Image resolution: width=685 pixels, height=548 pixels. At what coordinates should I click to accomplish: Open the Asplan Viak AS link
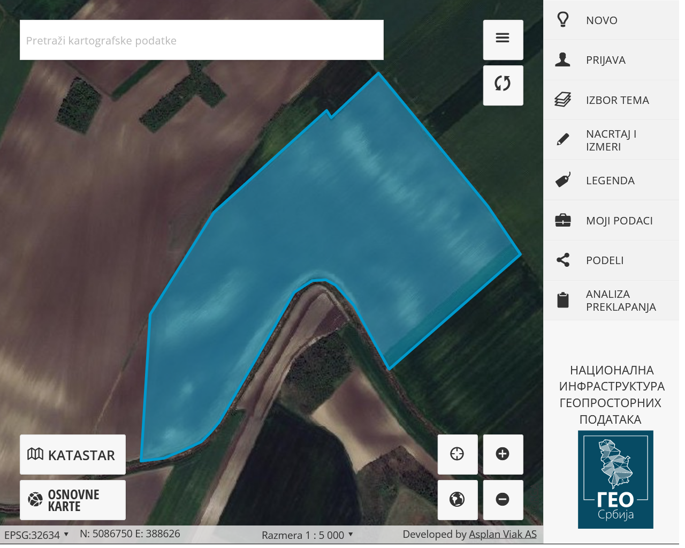pos(503,535)
